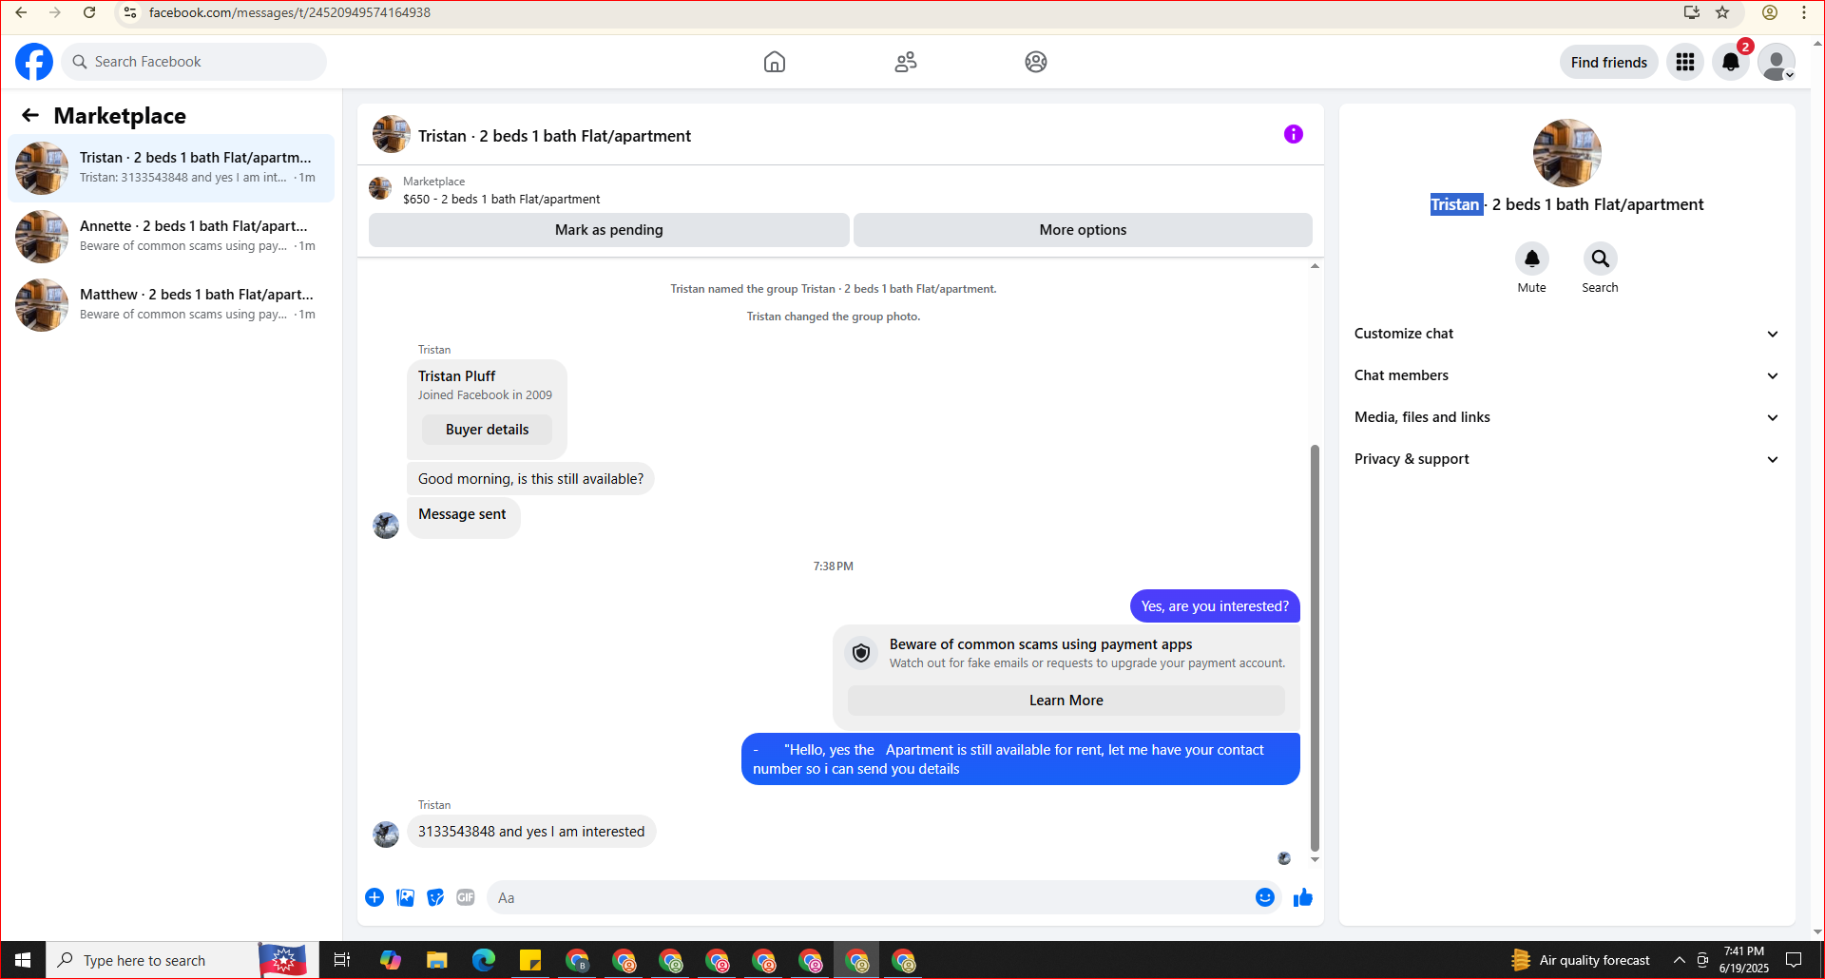Click the Windows taskbar search box
1825x979 pixels.
coord(152,960)
